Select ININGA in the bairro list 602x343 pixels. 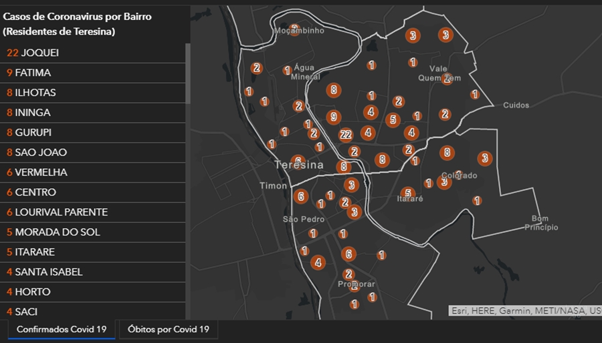click(92, 113)
